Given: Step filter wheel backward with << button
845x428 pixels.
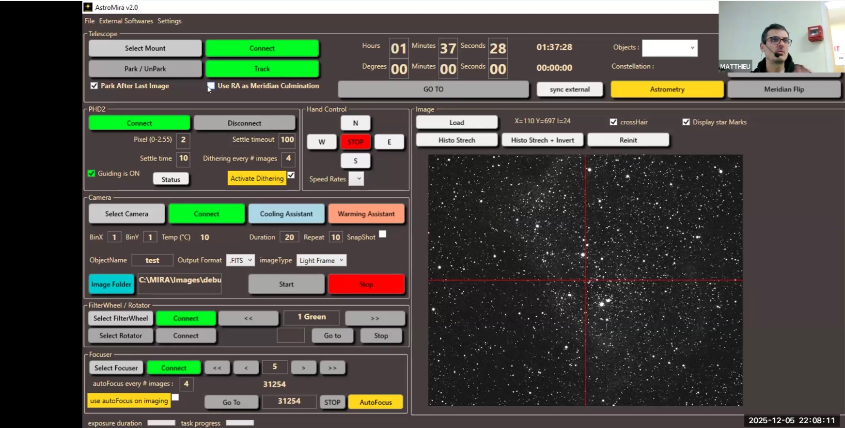Looking at the screenshot, I should click(x=248, y=318).
